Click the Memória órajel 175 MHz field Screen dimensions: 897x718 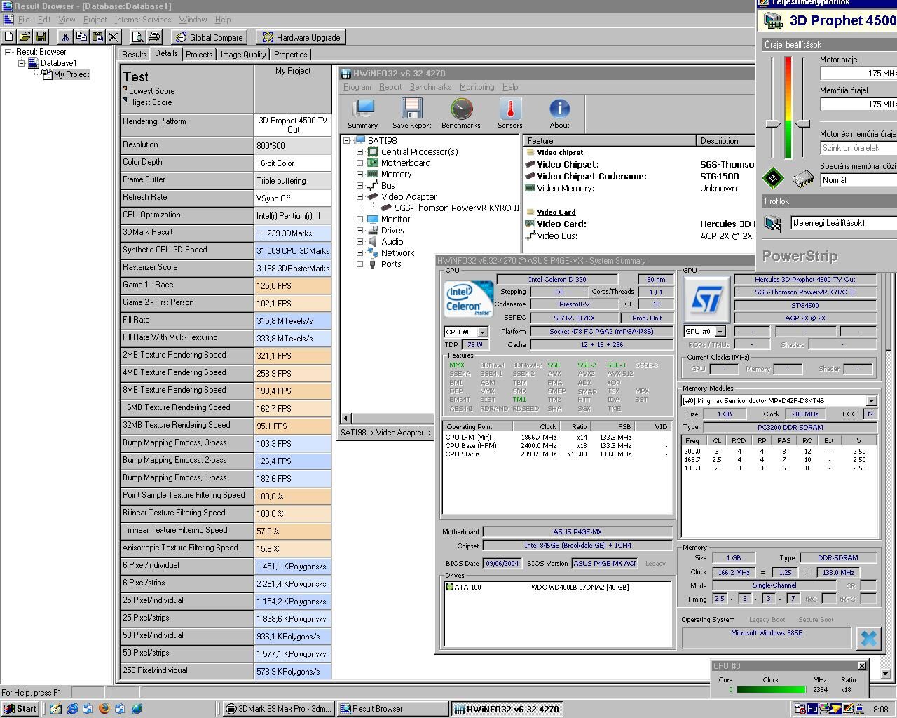tap(858, 104)
